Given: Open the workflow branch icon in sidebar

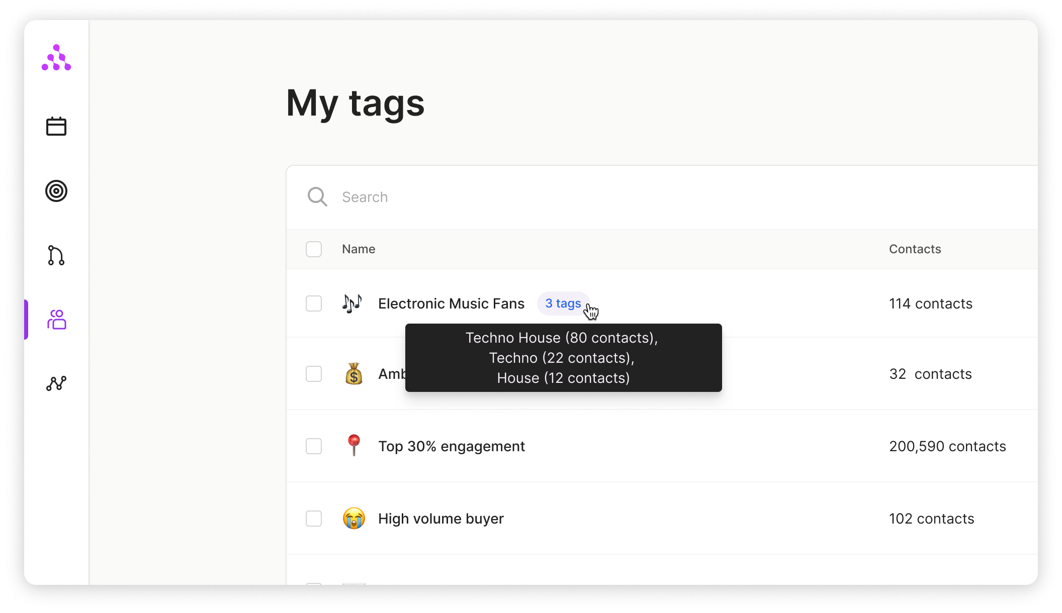Looking at the screenshot, I should [56, 255].
